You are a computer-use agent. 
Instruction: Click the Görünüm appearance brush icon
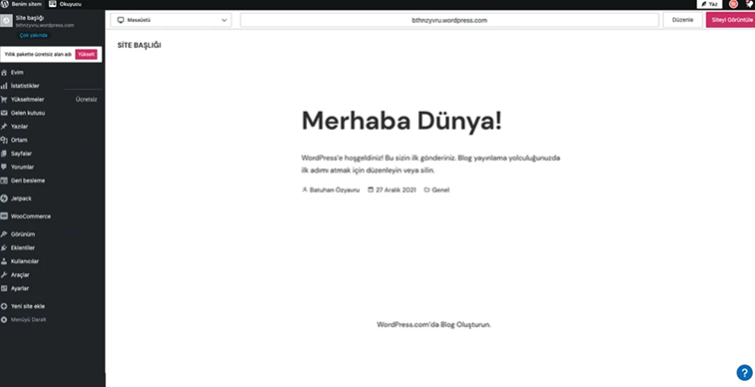pos(4,234)
